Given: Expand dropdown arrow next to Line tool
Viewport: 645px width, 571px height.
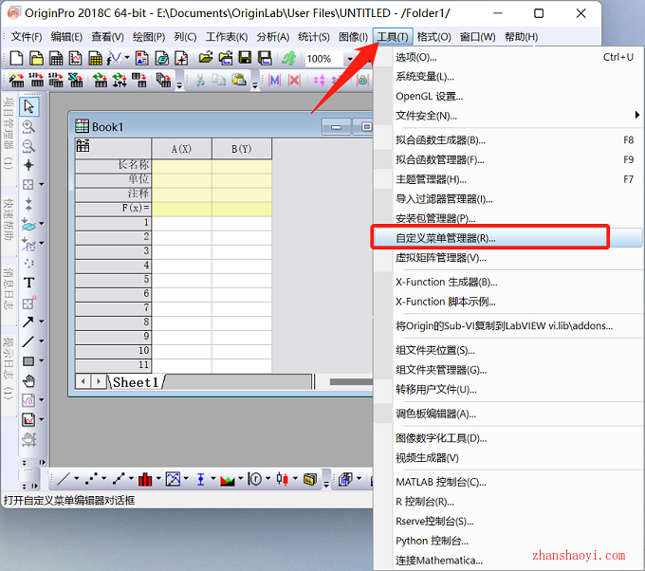Looking at the screenshot, I should point(42,341).
